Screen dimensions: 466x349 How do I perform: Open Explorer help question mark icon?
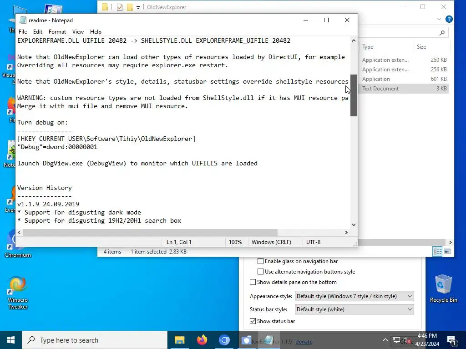(449, 19)
